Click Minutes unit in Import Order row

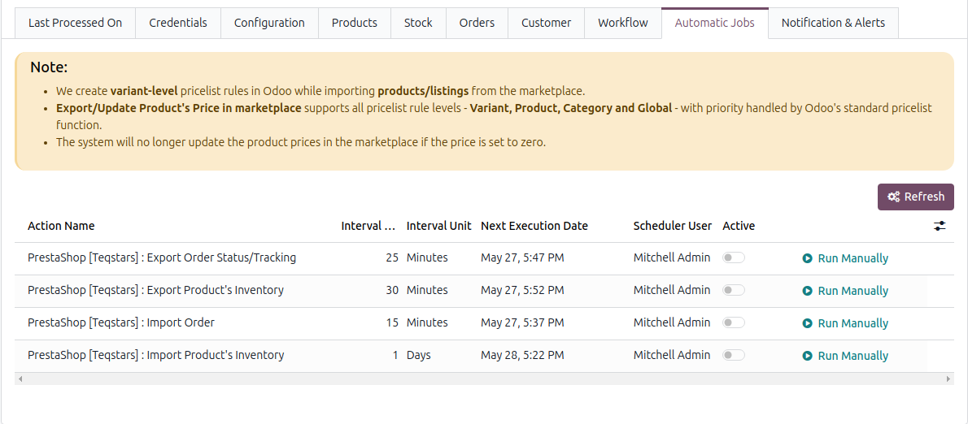426,322
